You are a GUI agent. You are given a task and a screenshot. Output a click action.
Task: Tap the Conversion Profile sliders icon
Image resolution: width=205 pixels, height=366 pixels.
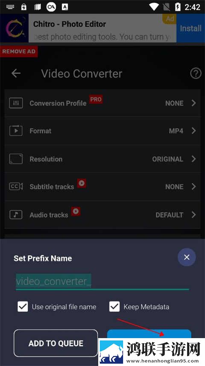(x=16, y=103)
